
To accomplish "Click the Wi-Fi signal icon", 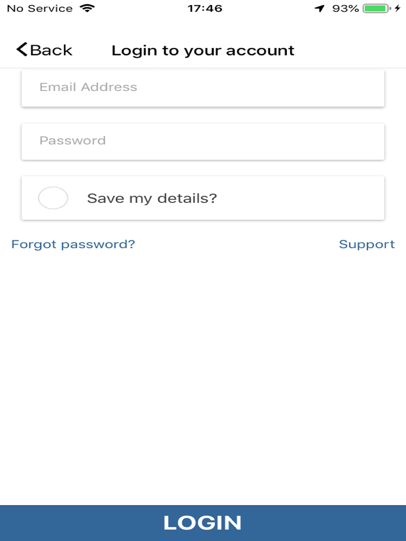I will pyautogui.click(x=87, y=8).
